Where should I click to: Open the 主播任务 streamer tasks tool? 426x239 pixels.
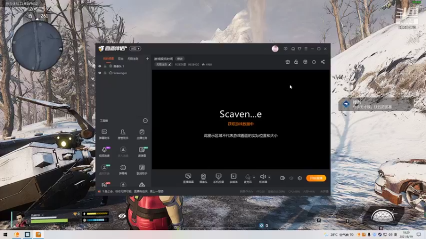click(x=142, y=134)
